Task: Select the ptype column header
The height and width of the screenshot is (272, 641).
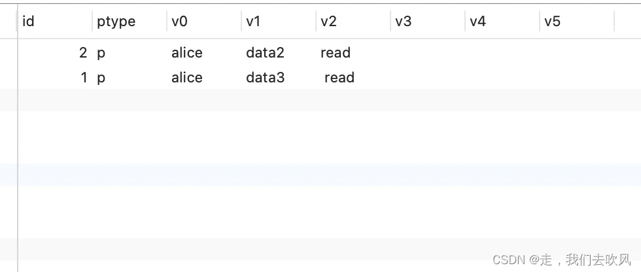Action: pos(130,21)
